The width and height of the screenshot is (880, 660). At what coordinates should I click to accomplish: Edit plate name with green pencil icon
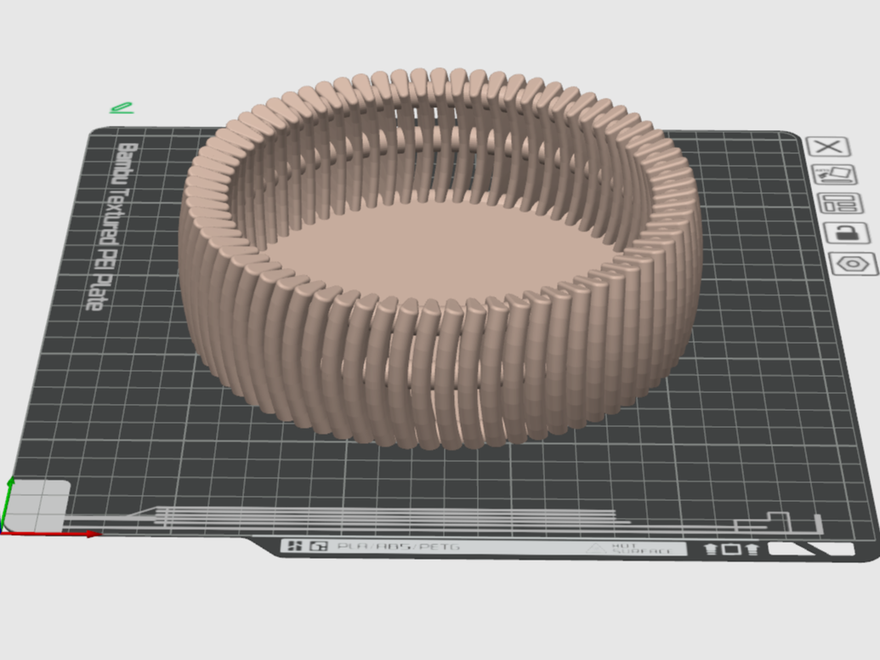pos(122,107)
